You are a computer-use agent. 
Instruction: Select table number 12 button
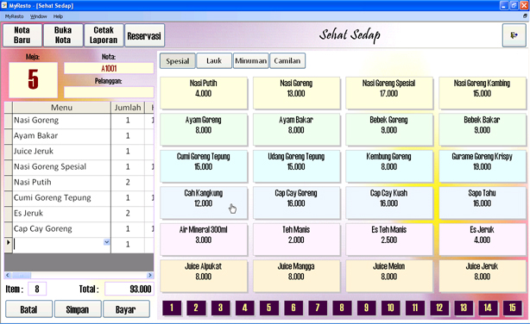(x=439, y=308)
